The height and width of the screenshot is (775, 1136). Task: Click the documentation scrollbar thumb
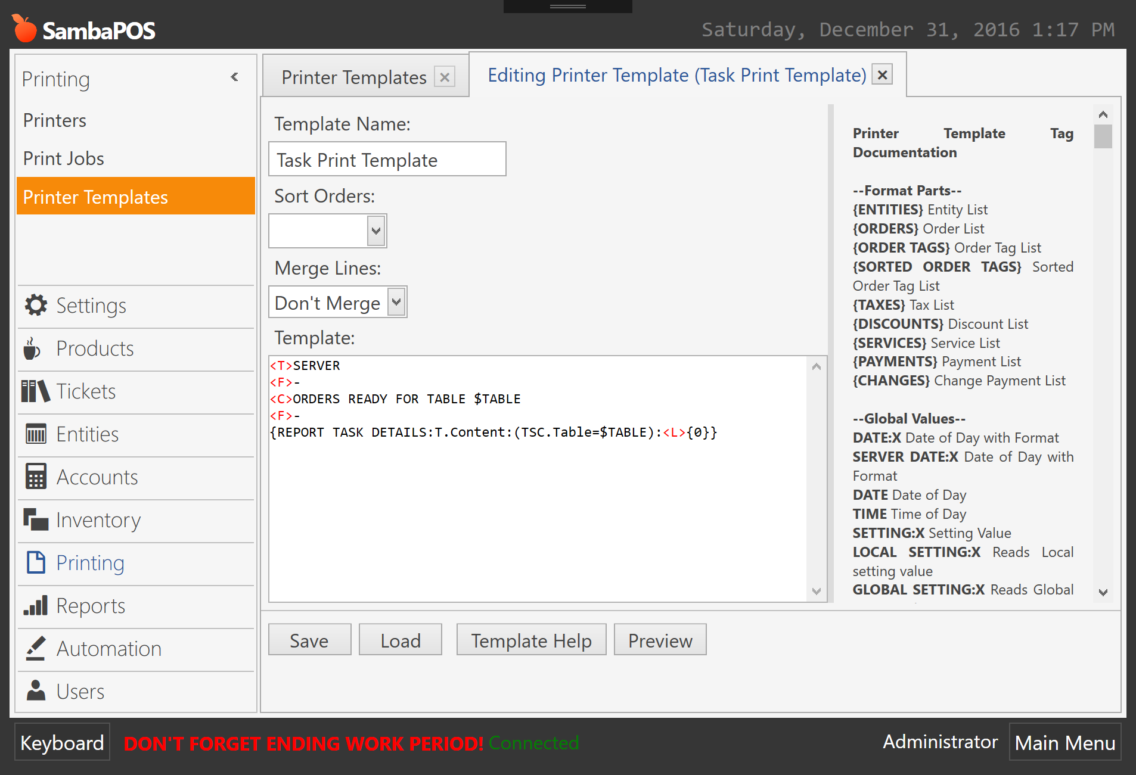[1103, 136]
